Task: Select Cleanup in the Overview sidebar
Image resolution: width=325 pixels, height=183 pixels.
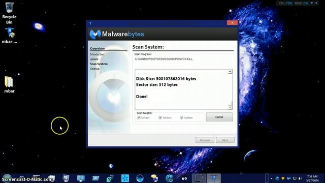Action: click(95, 69)
